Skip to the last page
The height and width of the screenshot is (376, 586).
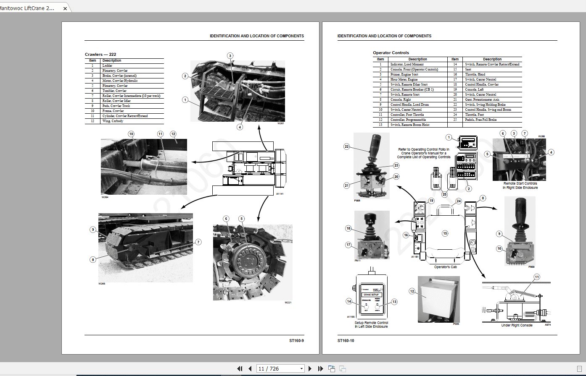[320, 368]
